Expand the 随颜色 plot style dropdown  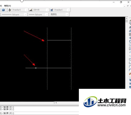click(x=67, y=14)
